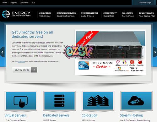Image resolution: width=157 pixels, height=122 pixels.
Task: Click '99.99% Uptime' text under Colocation
Action: [88, 120]
